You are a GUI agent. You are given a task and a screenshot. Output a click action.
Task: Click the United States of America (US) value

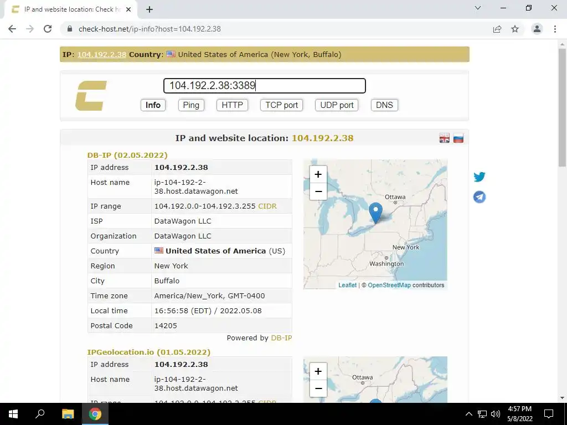[x=219, y=251]
